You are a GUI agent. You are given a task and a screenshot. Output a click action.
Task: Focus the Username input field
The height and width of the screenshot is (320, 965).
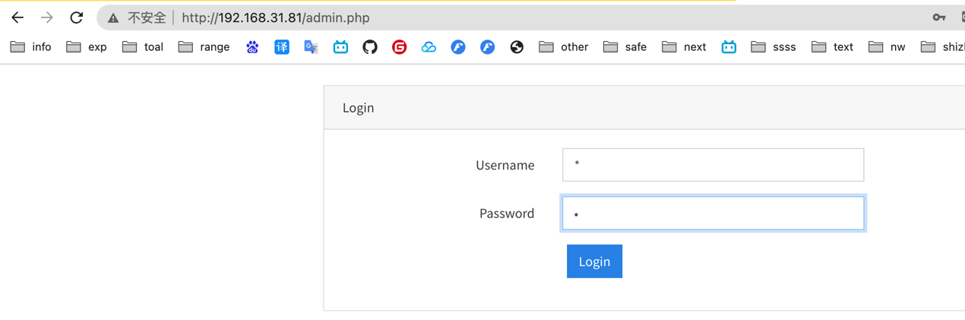pyautogui.click(x=713, y=165)
